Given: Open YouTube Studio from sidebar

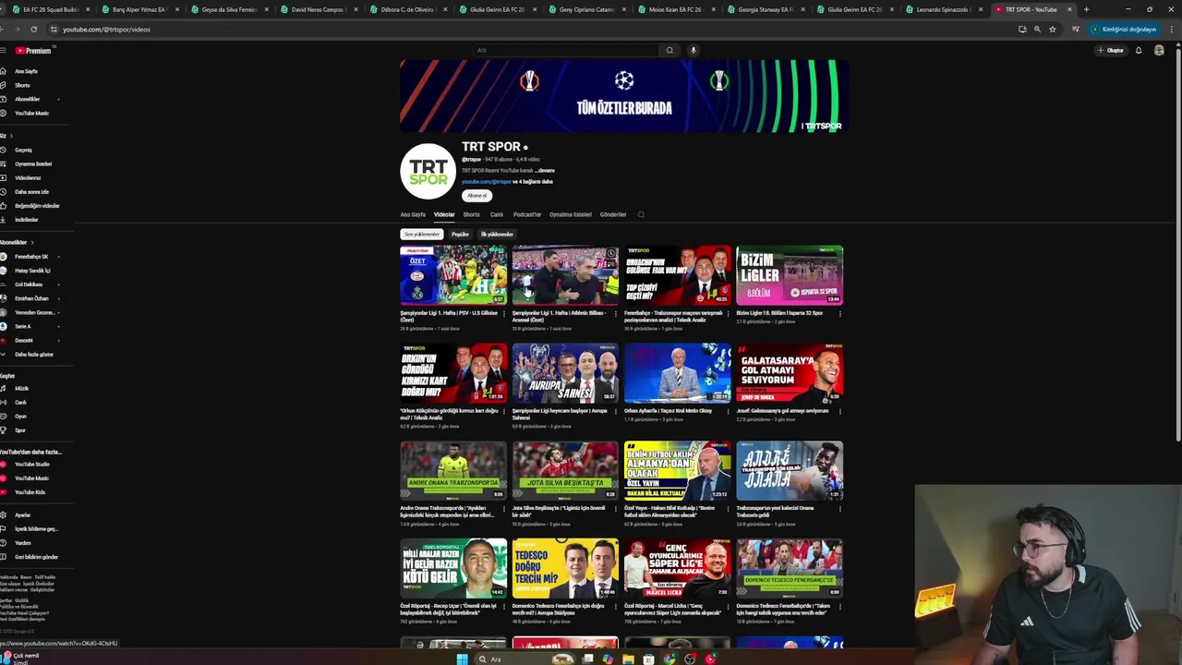Looking at the screenshot, I should click(x=32, y=464).
